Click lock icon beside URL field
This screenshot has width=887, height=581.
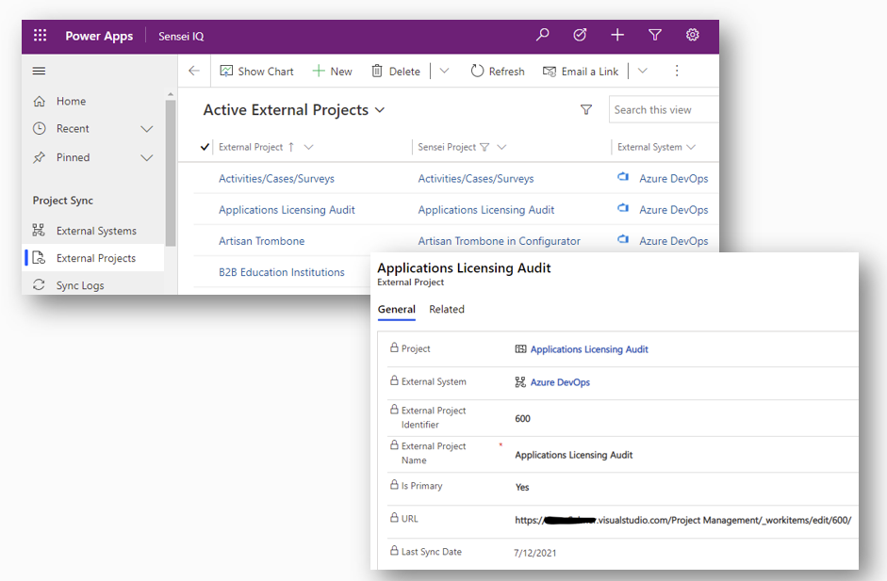click(394, 517)
